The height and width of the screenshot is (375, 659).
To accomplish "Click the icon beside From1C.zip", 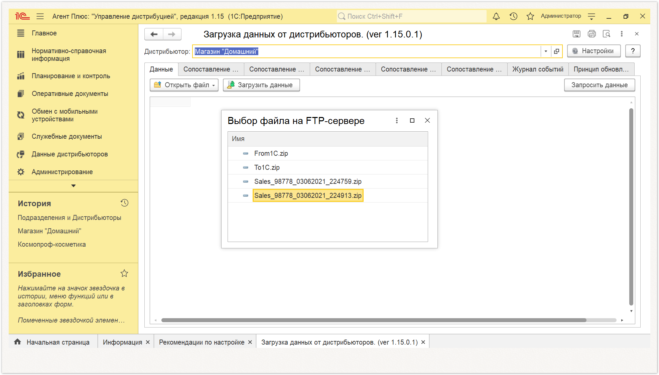I will [x=246, y=153].
